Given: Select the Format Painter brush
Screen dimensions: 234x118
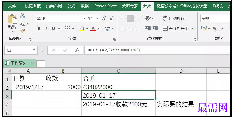Looking at the screenshot, I should pyautogui.click(x=23, y=31).
